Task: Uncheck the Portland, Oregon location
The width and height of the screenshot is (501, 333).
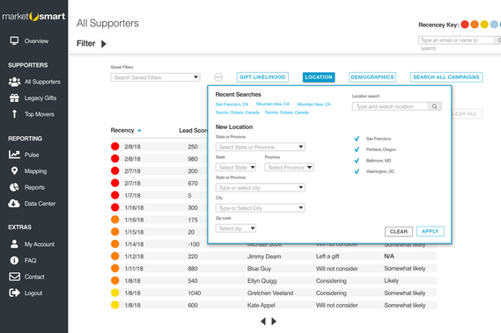Action: 357,149
